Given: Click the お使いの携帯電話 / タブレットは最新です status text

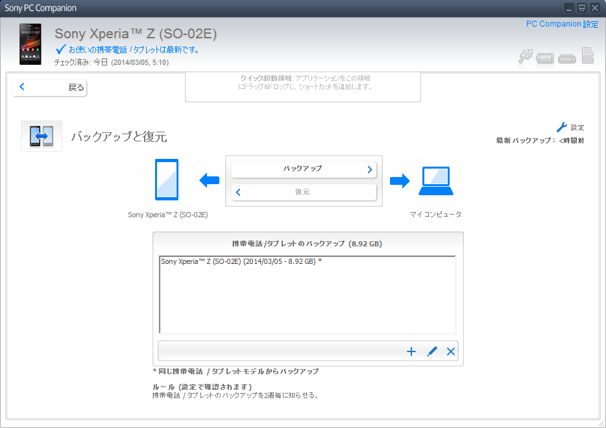Looking at the screenshot, I should [134, 49].
